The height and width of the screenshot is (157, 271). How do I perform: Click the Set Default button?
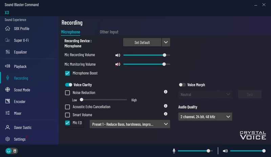pos(142,42)
